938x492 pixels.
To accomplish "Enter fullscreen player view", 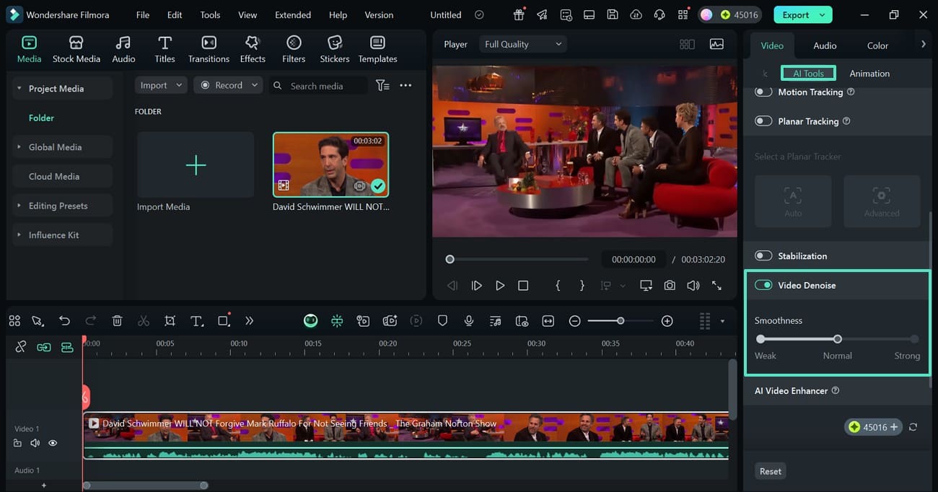I will (716, 286).
